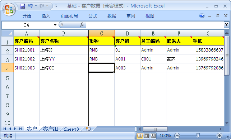This screenshot has height=140, width=231.
Task: Customize the Quick Access Toolbar dropdown
Action: [56, 6]
